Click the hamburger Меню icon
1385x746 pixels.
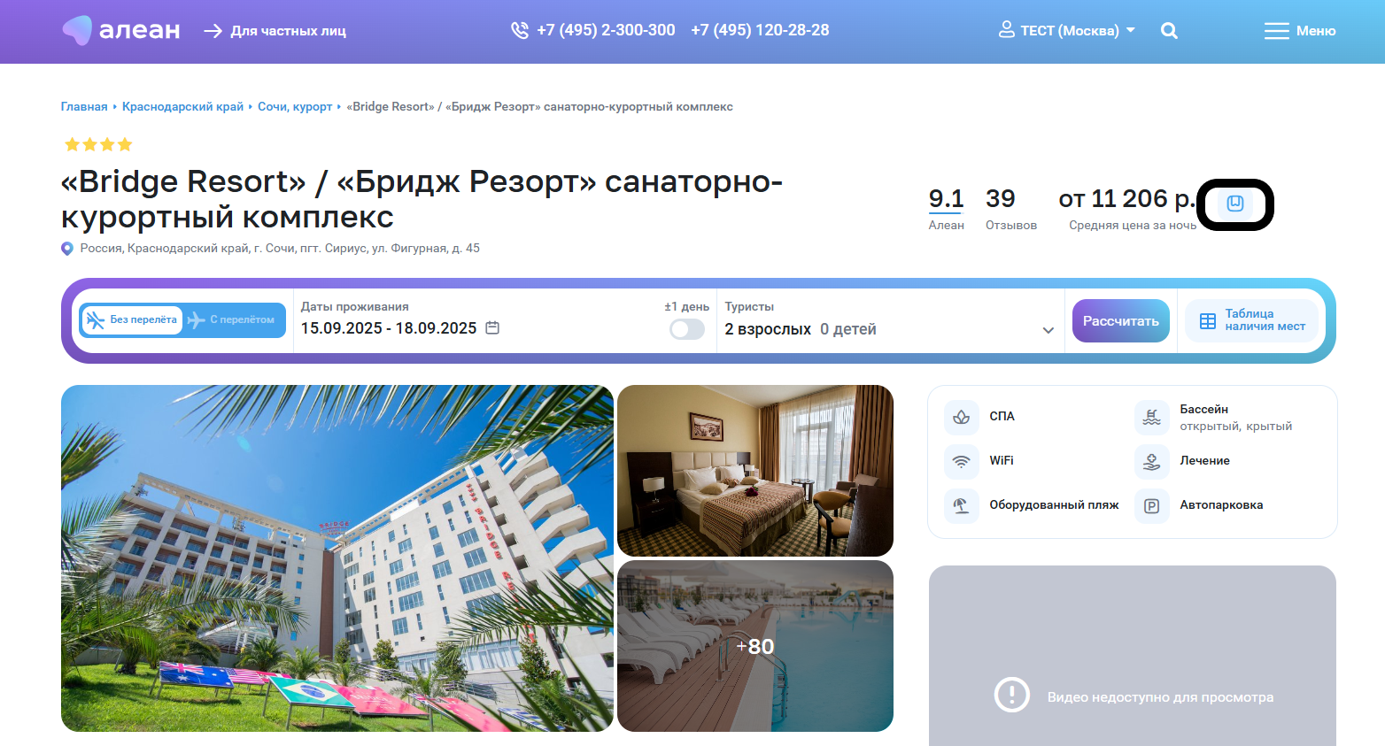pyautogui.click(x=1276, y=31)
